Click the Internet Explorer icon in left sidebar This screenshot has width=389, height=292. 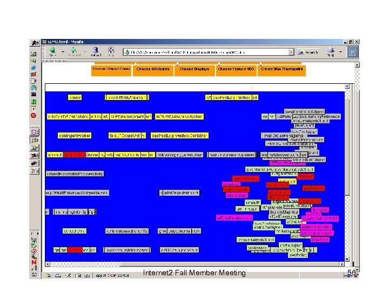coord(33,68)
